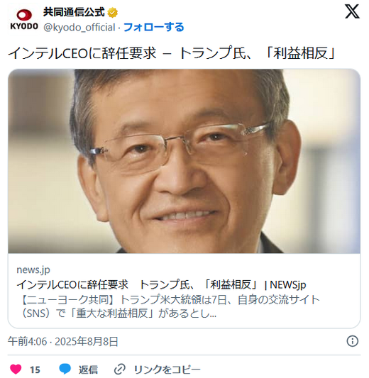
Task: Open the info circle icon
Action: tap(353, 341)
